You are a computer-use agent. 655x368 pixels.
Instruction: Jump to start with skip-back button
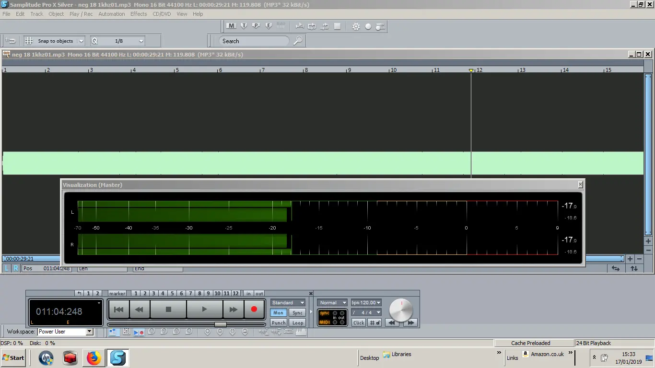119,310
